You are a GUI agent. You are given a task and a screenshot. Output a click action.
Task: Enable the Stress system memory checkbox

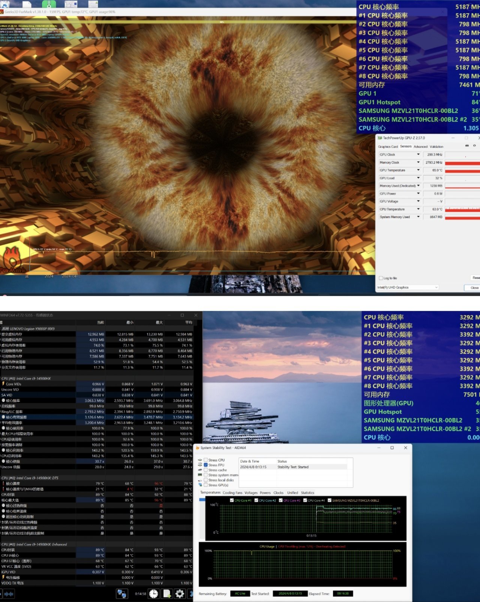(x=205, y=475)
